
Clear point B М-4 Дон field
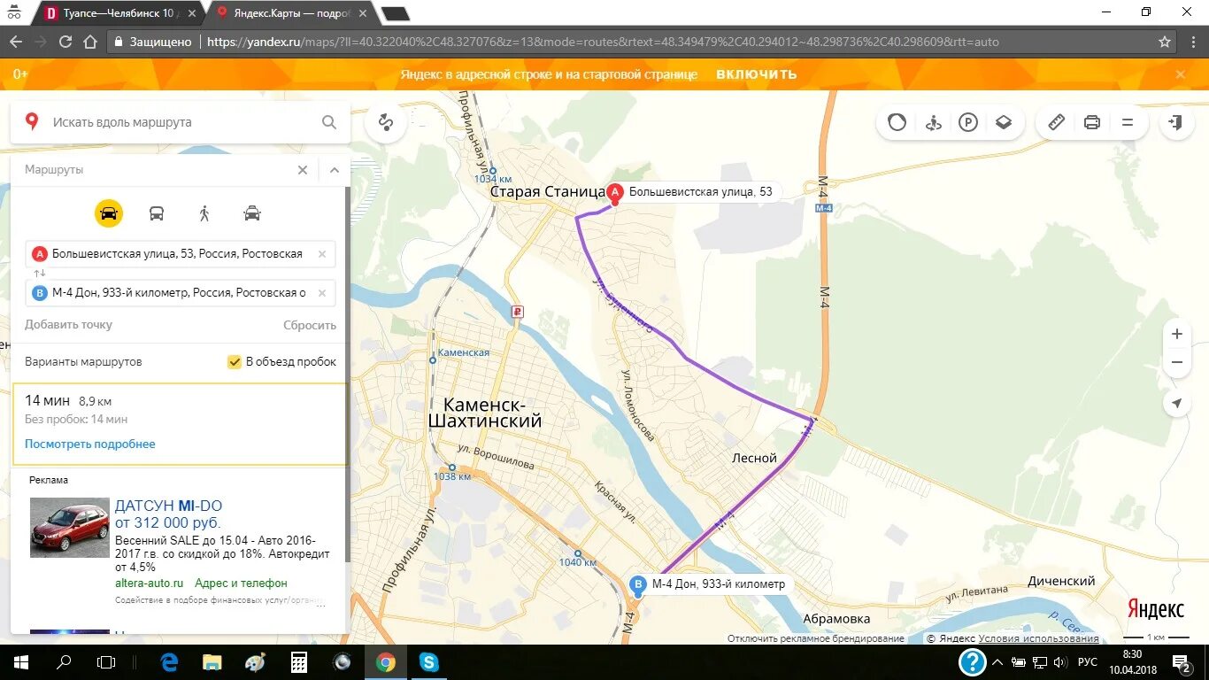click(x=322, y=293)
